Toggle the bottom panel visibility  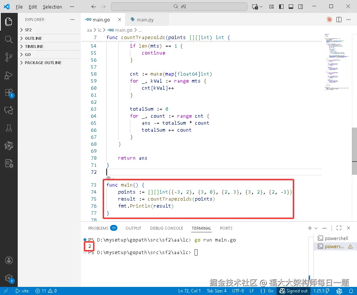[x=291, y=7]
